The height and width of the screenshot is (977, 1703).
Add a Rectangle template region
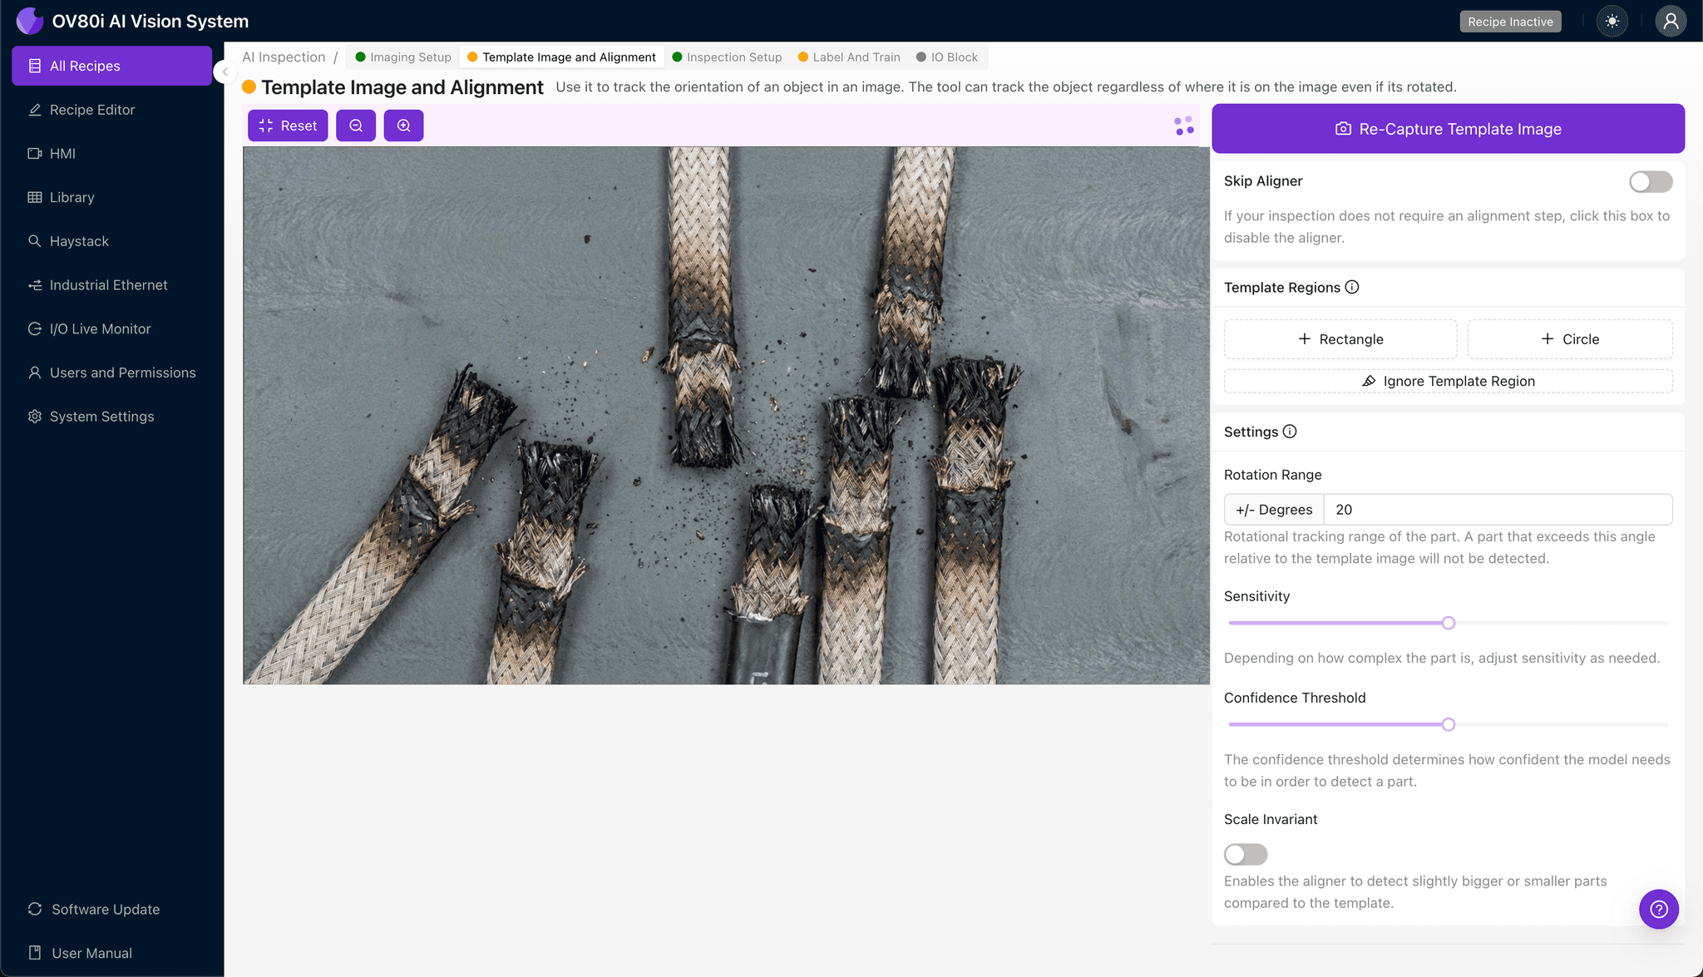pos(1340,339)
